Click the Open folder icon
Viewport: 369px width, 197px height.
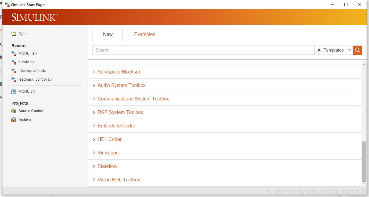point(14,34)
